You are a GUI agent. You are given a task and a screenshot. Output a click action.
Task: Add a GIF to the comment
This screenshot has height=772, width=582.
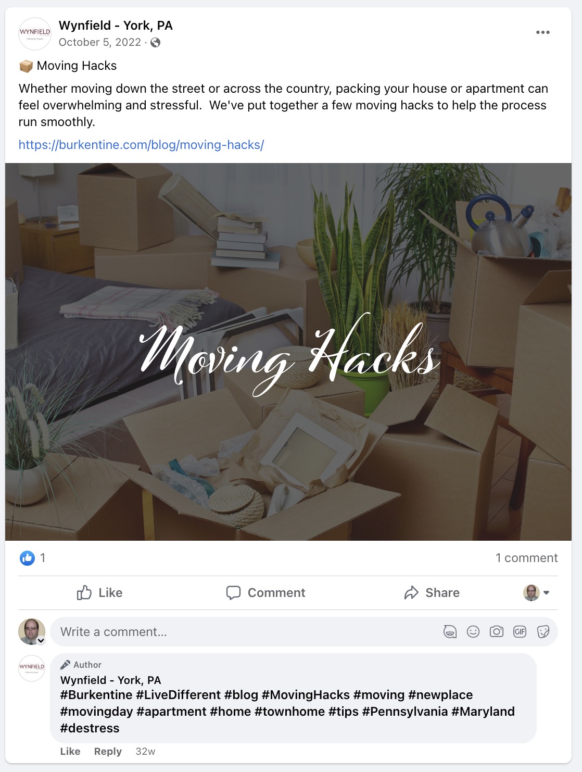pos(520,632)
